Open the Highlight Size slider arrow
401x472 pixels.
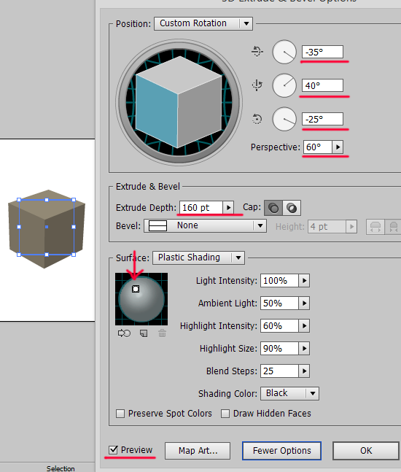pyautogui.click(x=304, y=348)
